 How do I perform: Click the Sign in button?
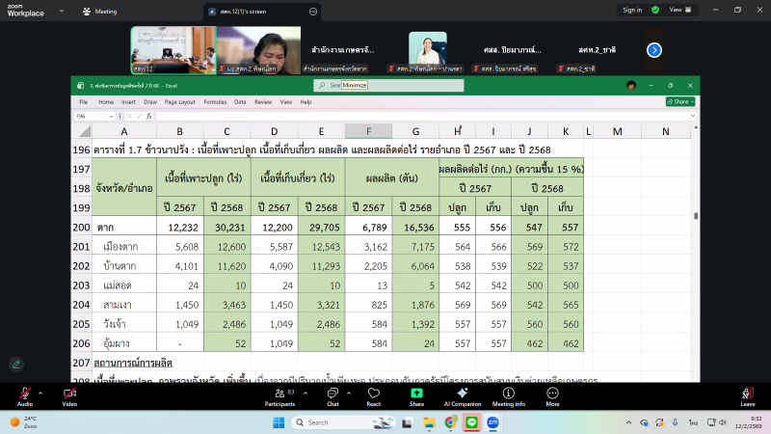point(632,10)
